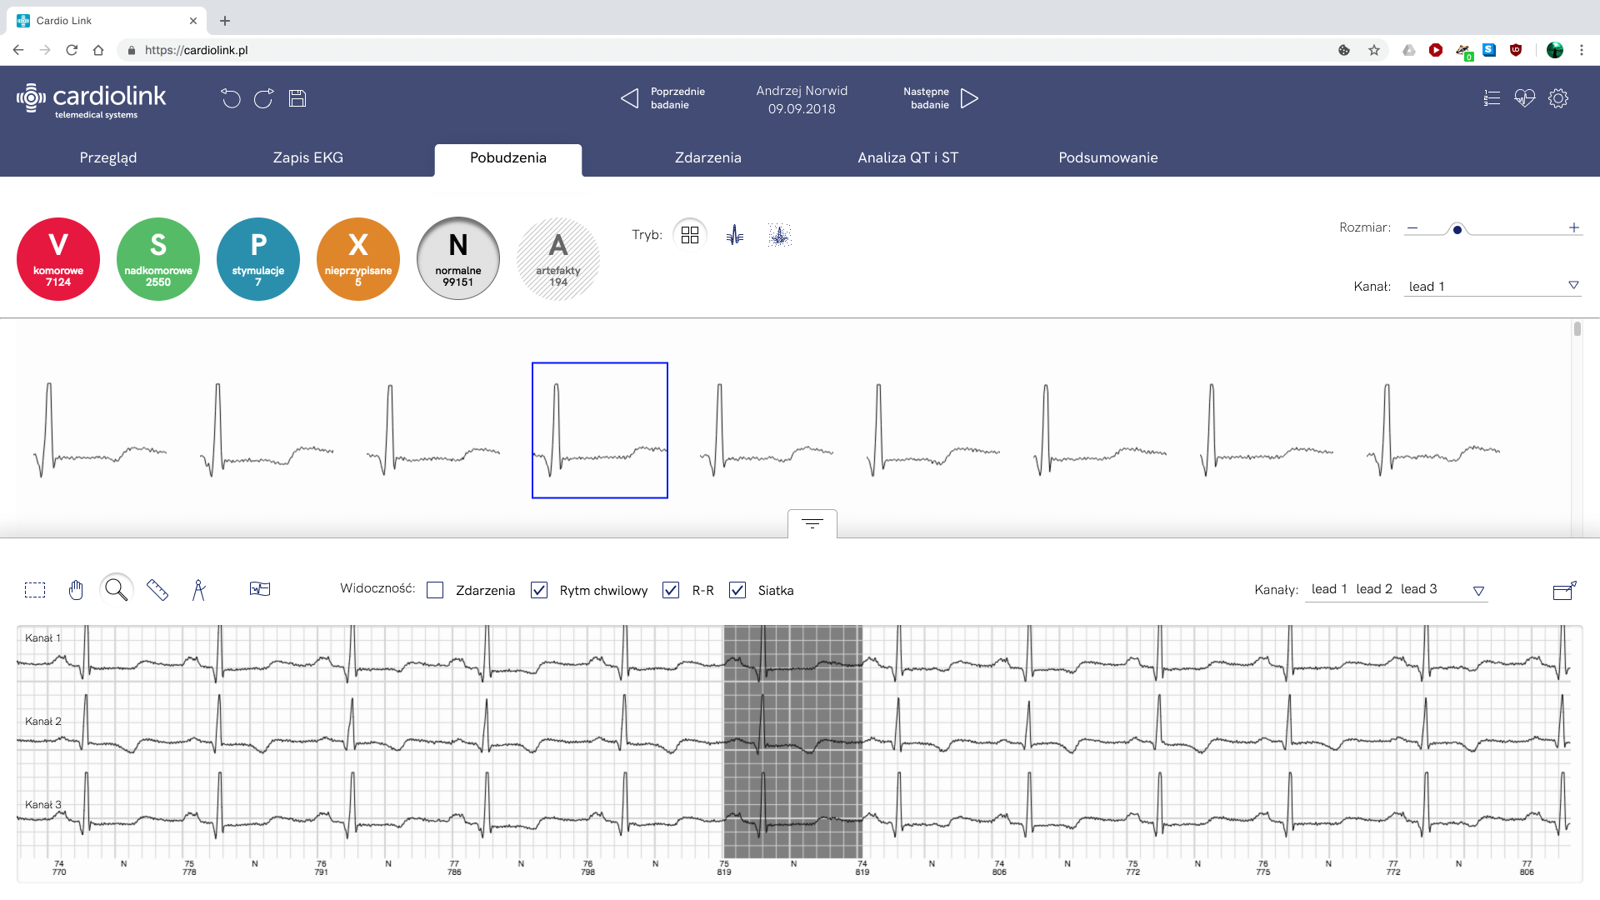Choose the caliper compass tool
Image resolution: width=1600 pixels, height=900 pixels.
198,590
